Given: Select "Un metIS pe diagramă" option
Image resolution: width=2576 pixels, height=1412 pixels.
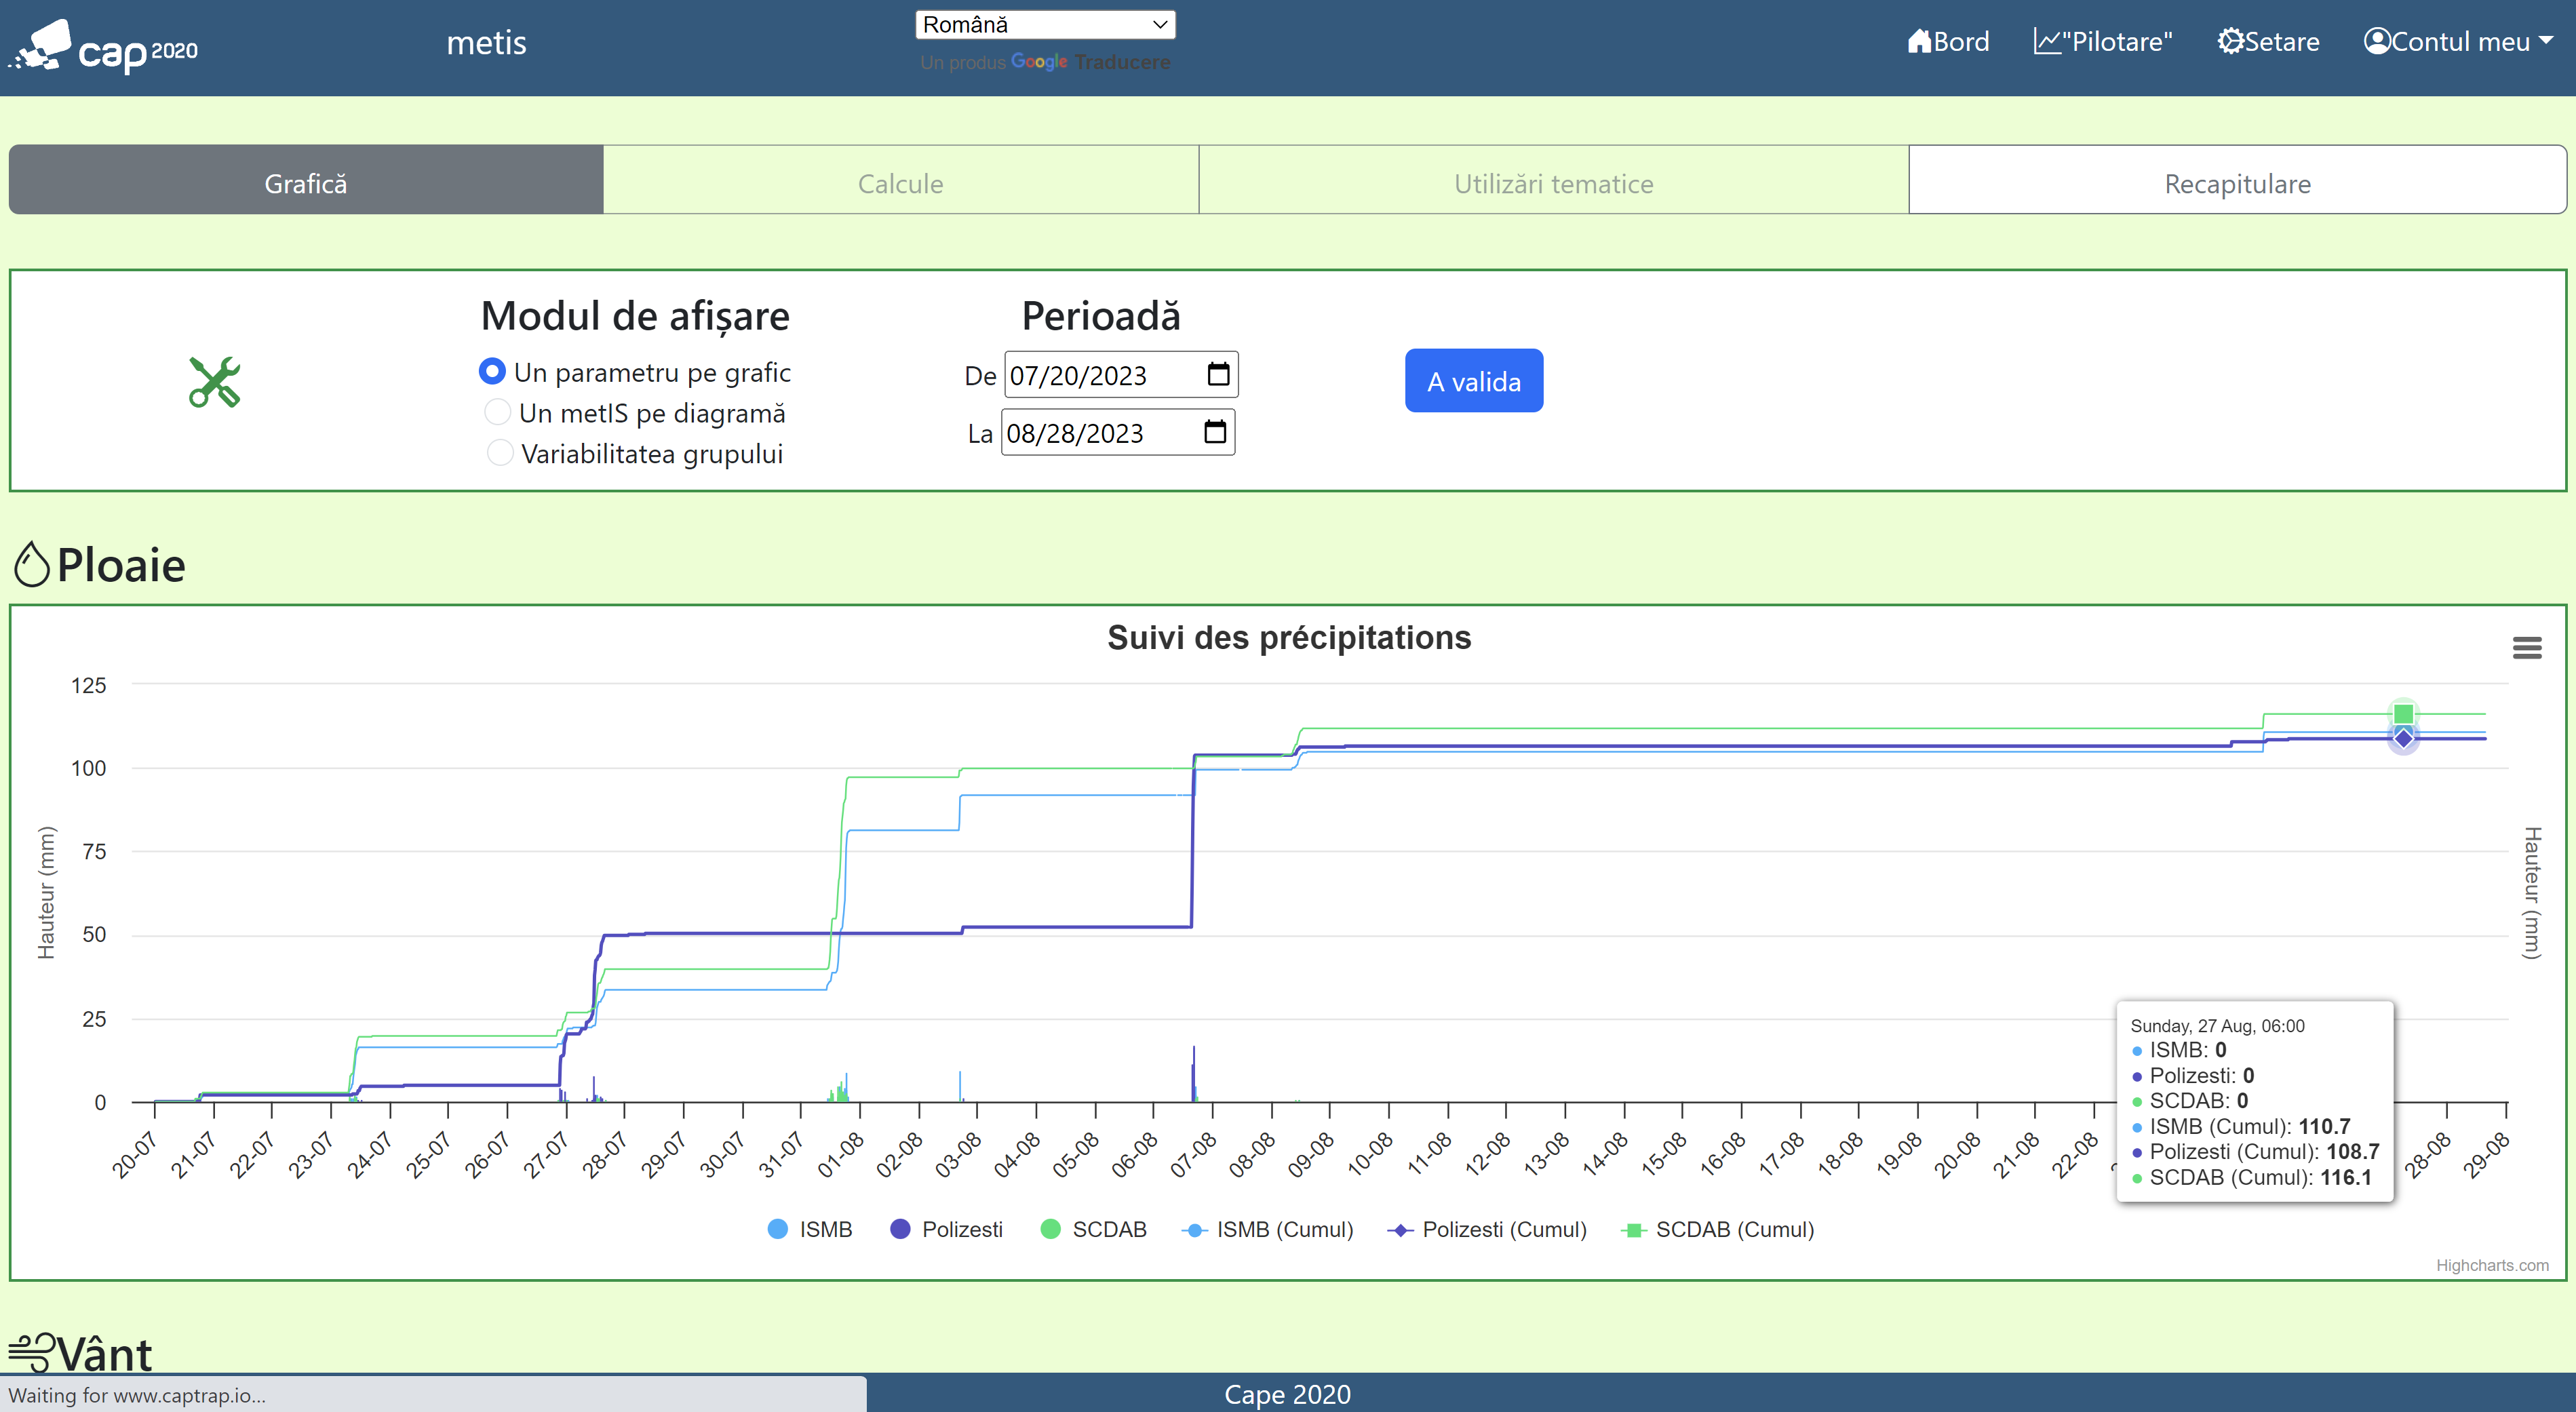Looking at the screenshot, I should click(497, 412).
